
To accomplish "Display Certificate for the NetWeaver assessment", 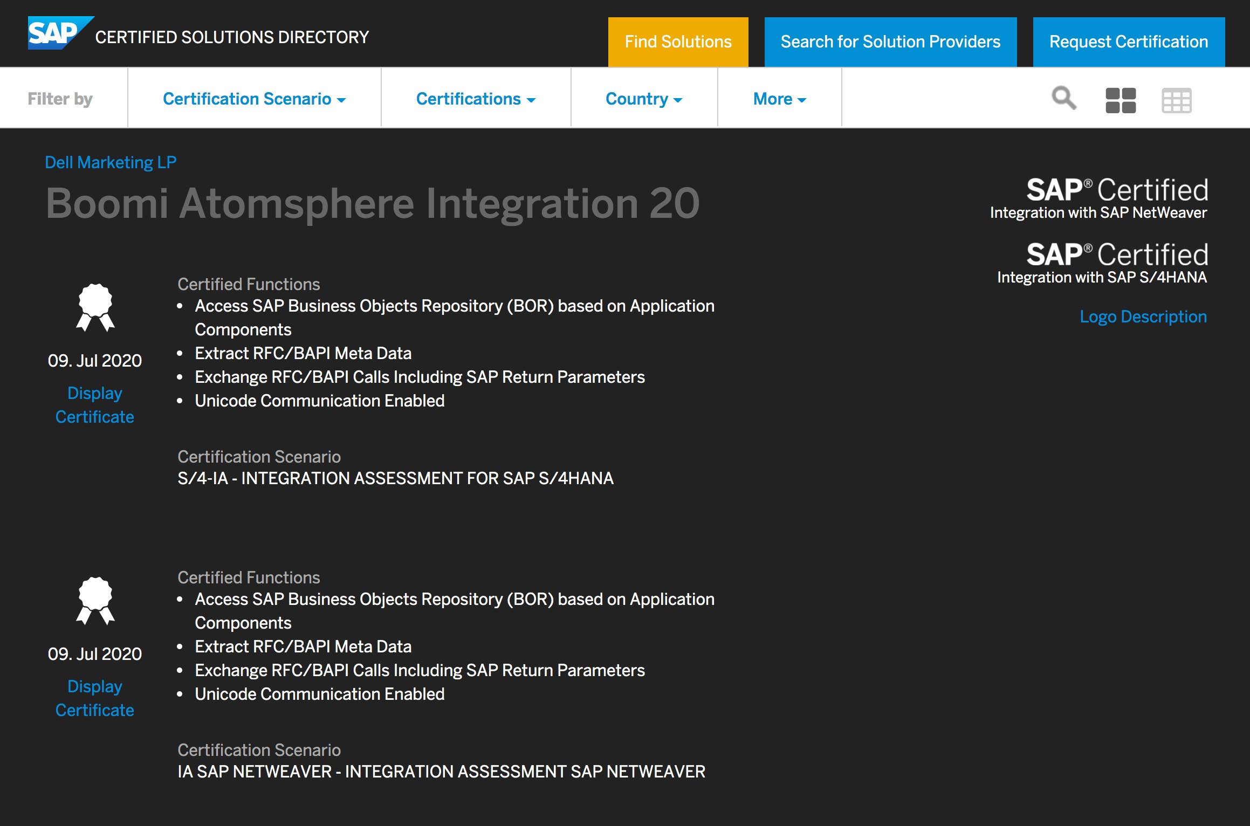I will click(94, 698).
